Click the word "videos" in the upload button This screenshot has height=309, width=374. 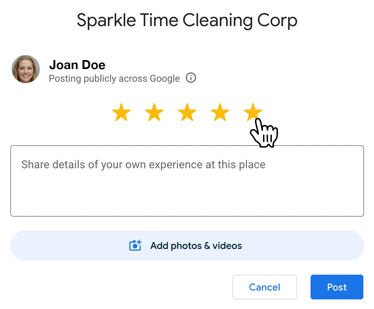click(x=227, y=246)
